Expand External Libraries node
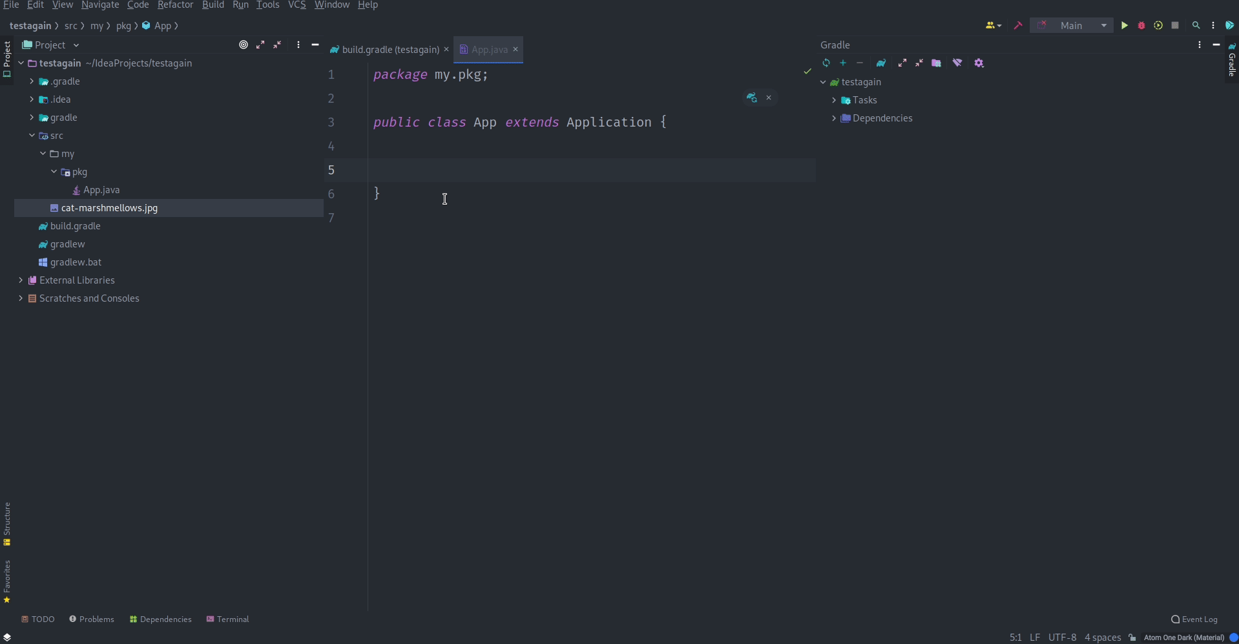 [21, 280]
